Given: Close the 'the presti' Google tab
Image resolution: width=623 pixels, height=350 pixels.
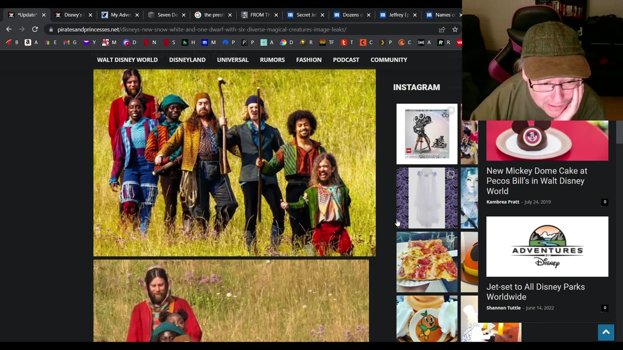Looking at the screenshot, I should coord(230,15).
